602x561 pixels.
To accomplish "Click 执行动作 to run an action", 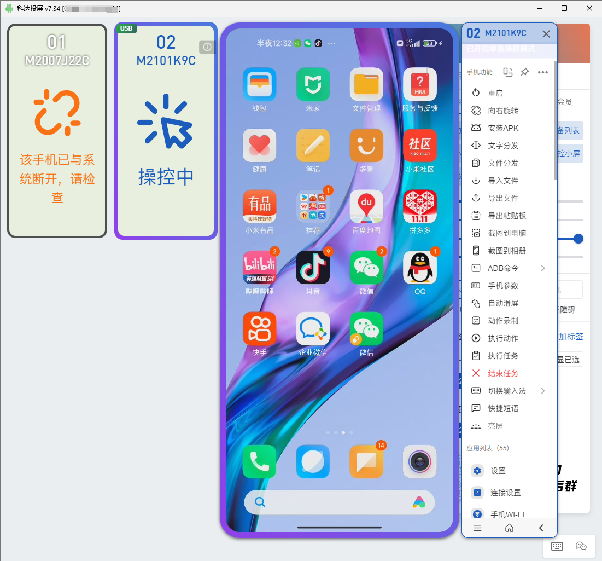I will [509, 338].
